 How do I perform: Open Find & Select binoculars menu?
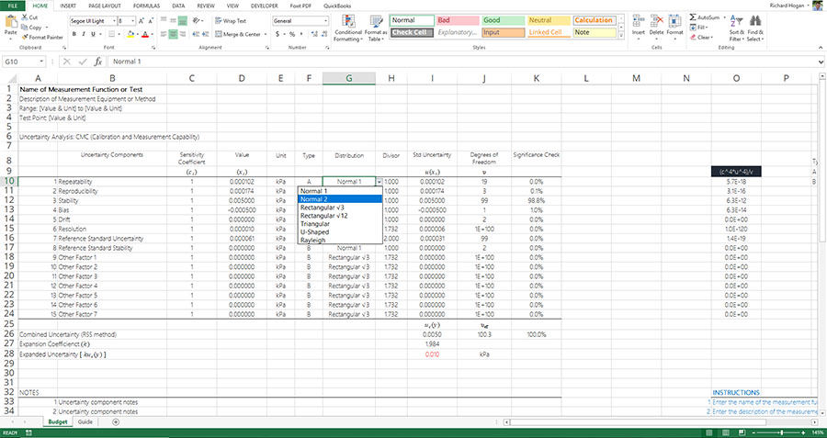click(754, 28)
